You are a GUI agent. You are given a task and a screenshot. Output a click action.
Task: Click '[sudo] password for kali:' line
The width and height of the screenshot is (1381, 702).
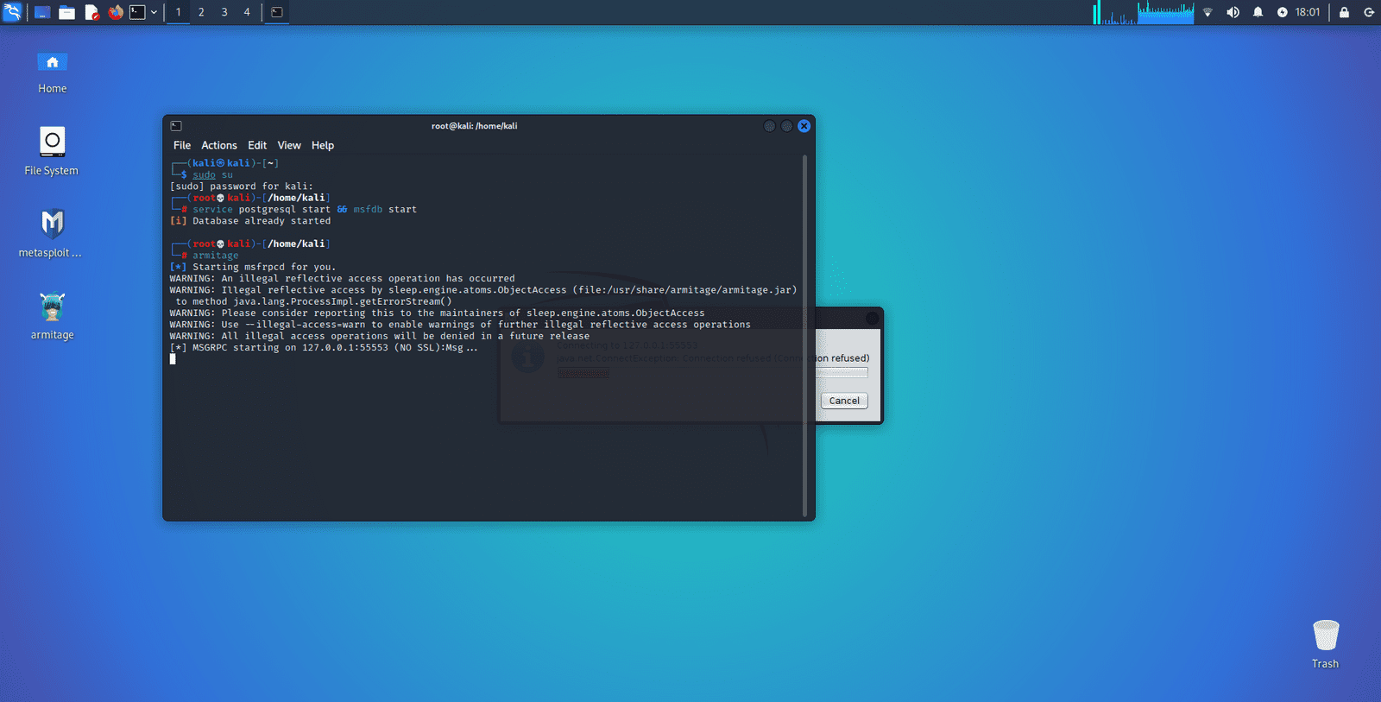242,187
